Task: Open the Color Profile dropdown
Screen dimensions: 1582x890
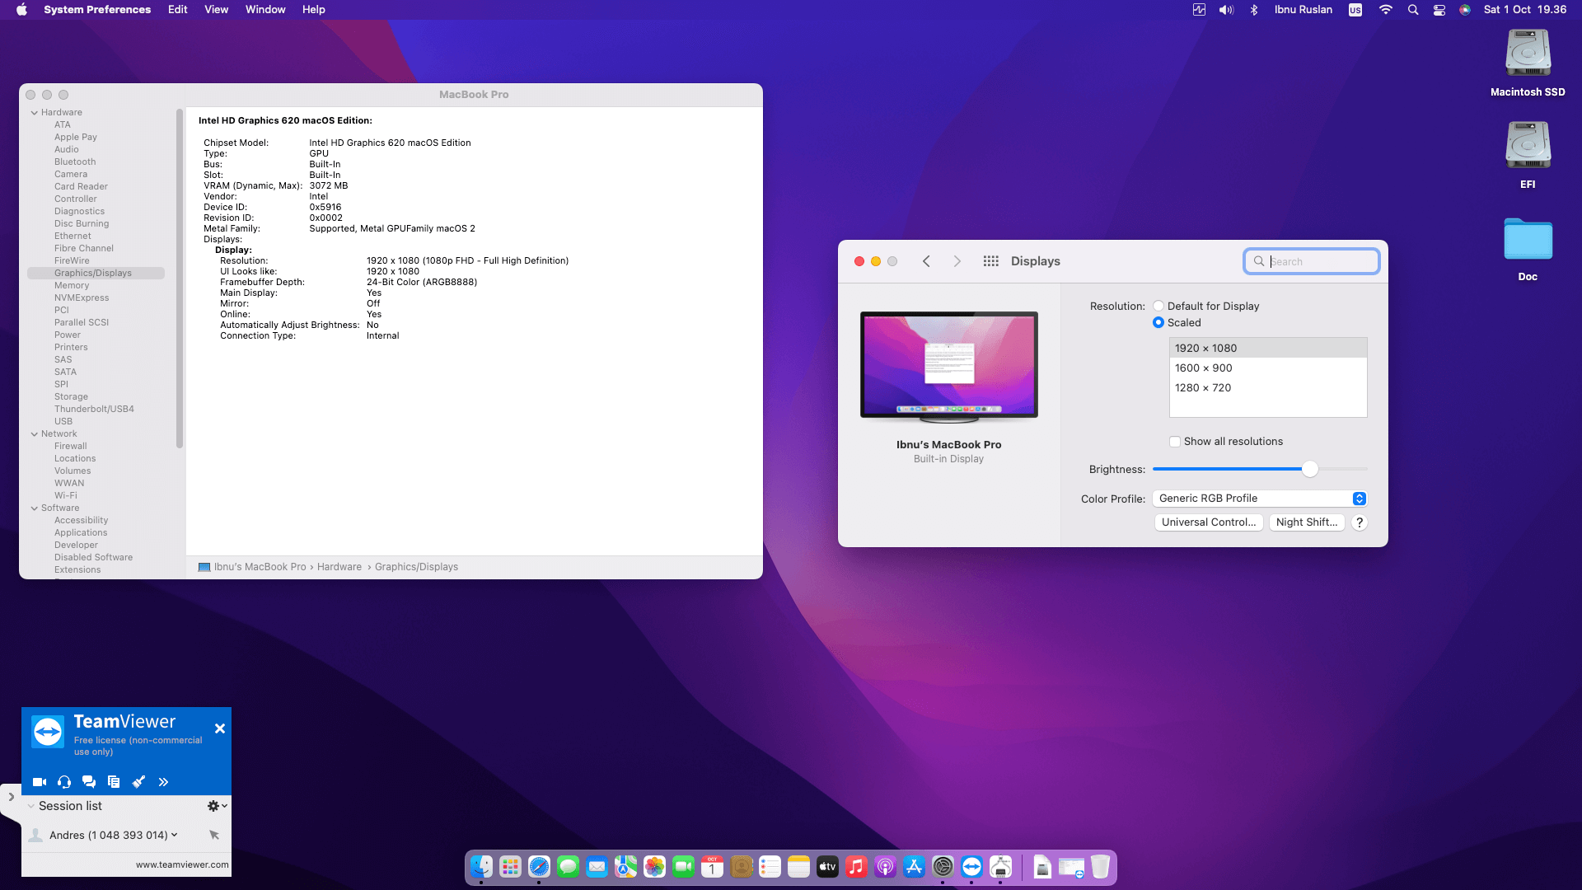Action: point(1260,499)
